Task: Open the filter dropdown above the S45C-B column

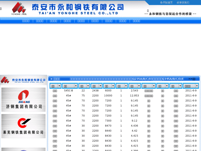Action: click(x=70, y=86)
